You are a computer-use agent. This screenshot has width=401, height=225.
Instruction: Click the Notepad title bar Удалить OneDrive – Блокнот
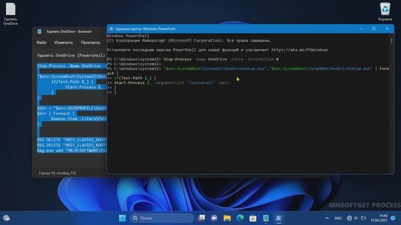pyautogui.click(x=69, y=31)
